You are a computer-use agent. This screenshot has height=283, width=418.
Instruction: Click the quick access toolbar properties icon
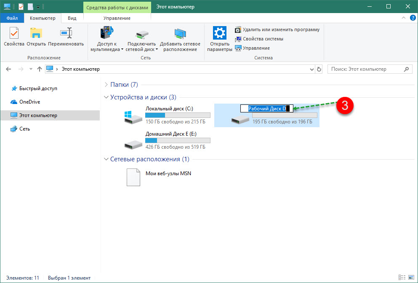(x=21, y=7)
